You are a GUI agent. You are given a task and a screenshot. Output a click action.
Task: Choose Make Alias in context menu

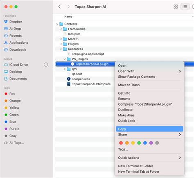click(149, 115)
